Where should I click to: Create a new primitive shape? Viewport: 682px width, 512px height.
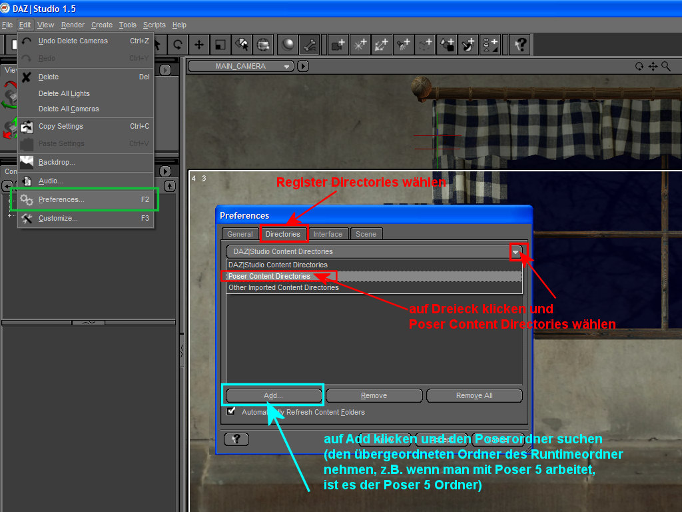click(447, 45)
